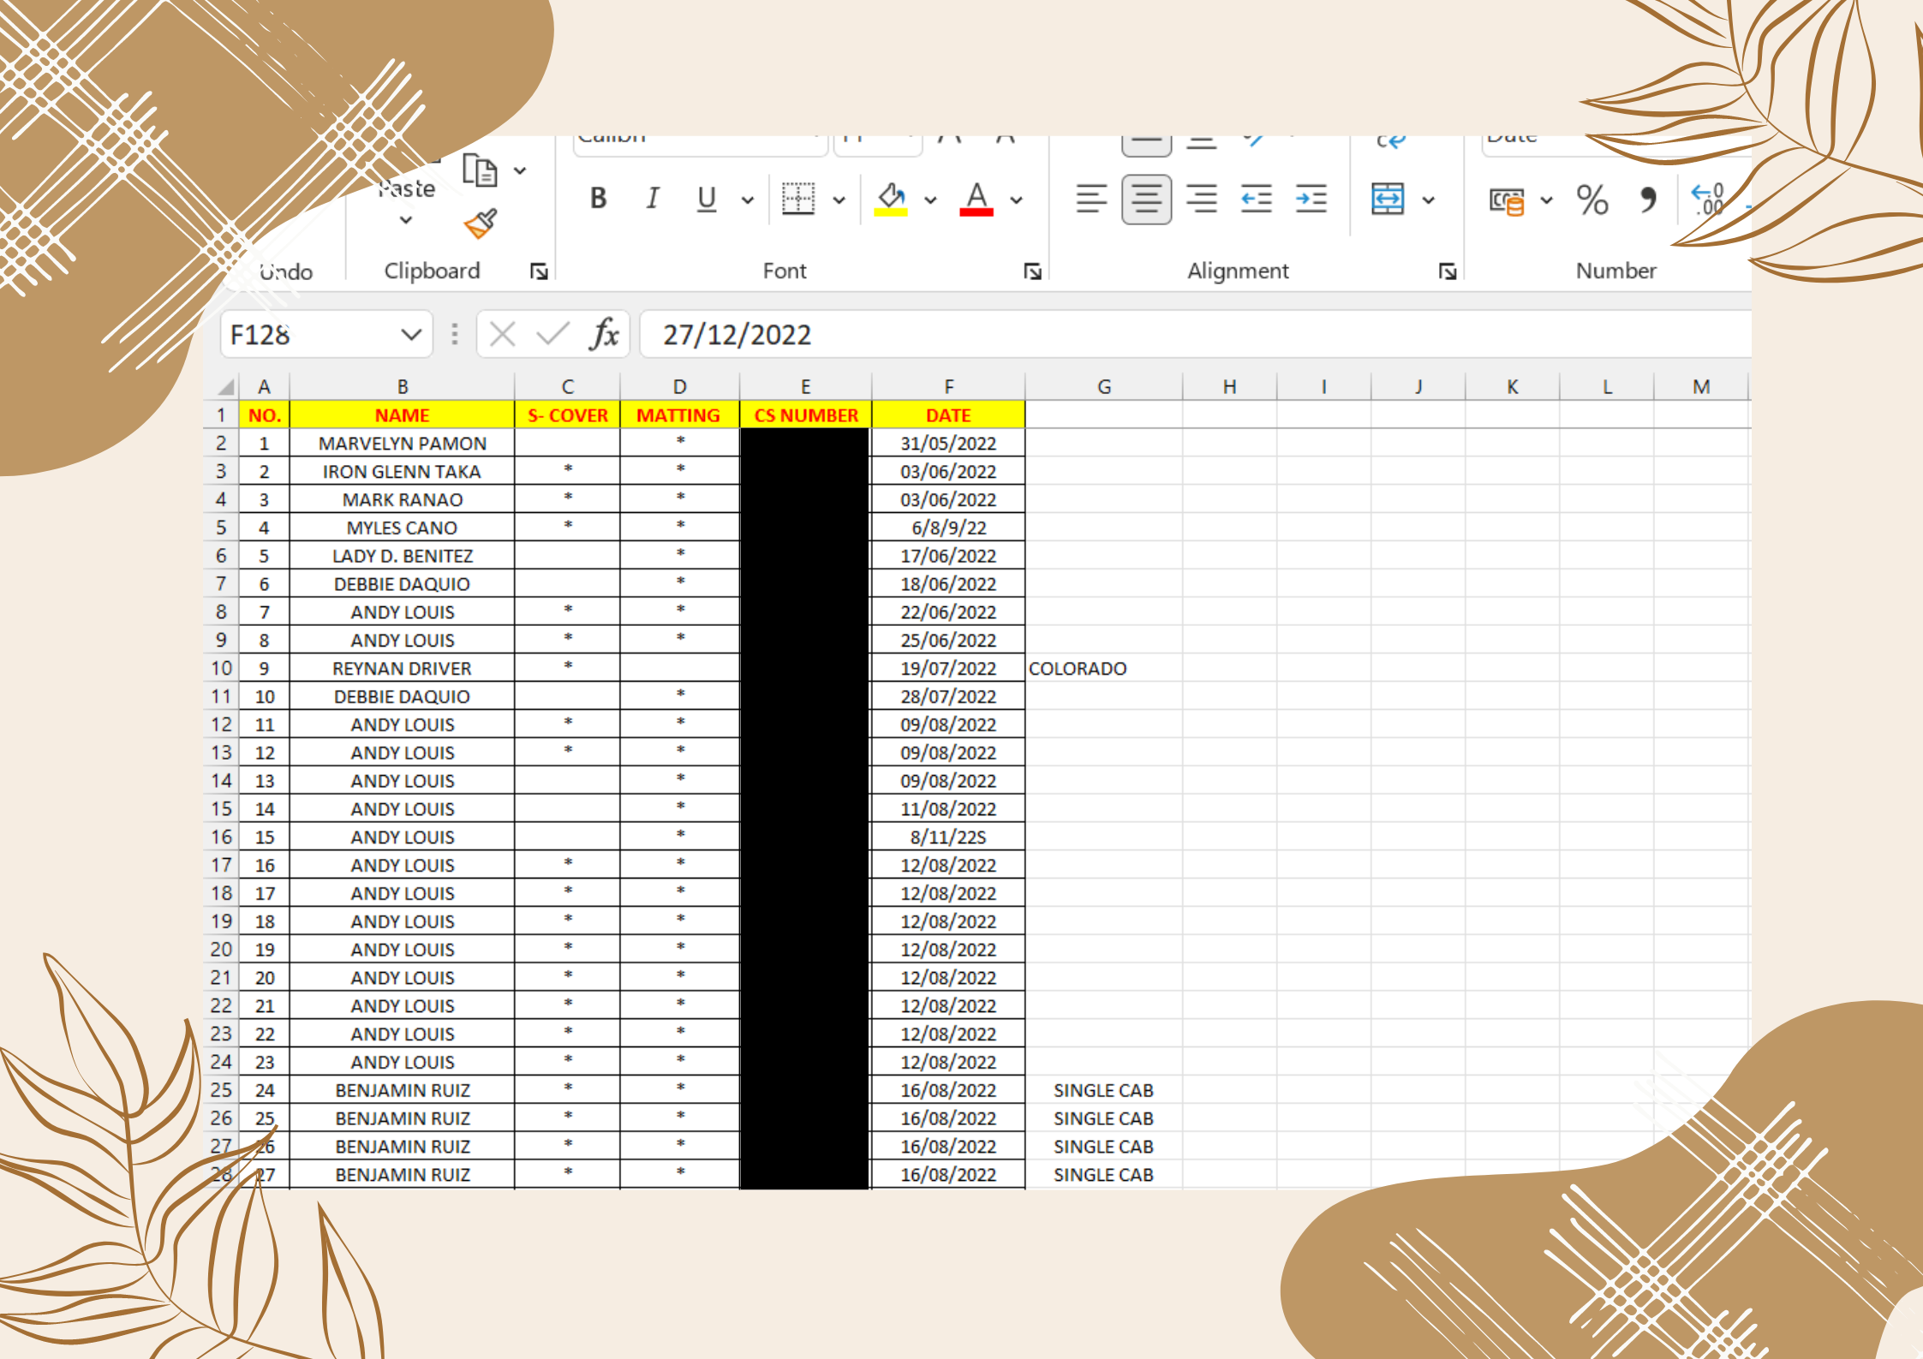Screen dimensions: 1923x1359
Task: Apply Percent Style number format
Action: (1592, 200)
